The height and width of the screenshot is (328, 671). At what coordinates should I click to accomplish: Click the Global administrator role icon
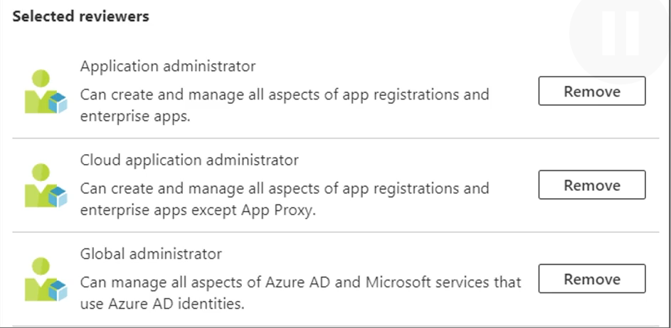[45, 280]
